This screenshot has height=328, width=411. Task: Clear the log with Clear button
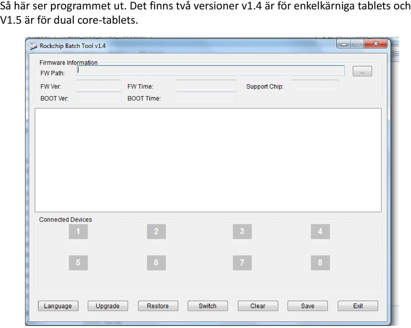(258, 306)
